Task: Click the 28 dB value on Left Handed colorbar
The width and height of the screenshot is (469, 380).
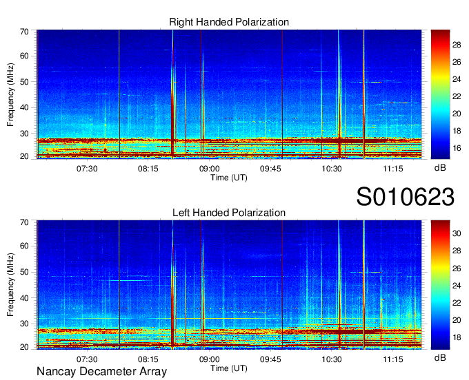Action: (x=457, y=251)
